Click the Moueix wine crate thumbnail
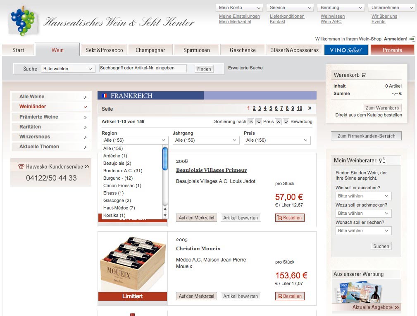The image size is (417, 316). [133, 262]
